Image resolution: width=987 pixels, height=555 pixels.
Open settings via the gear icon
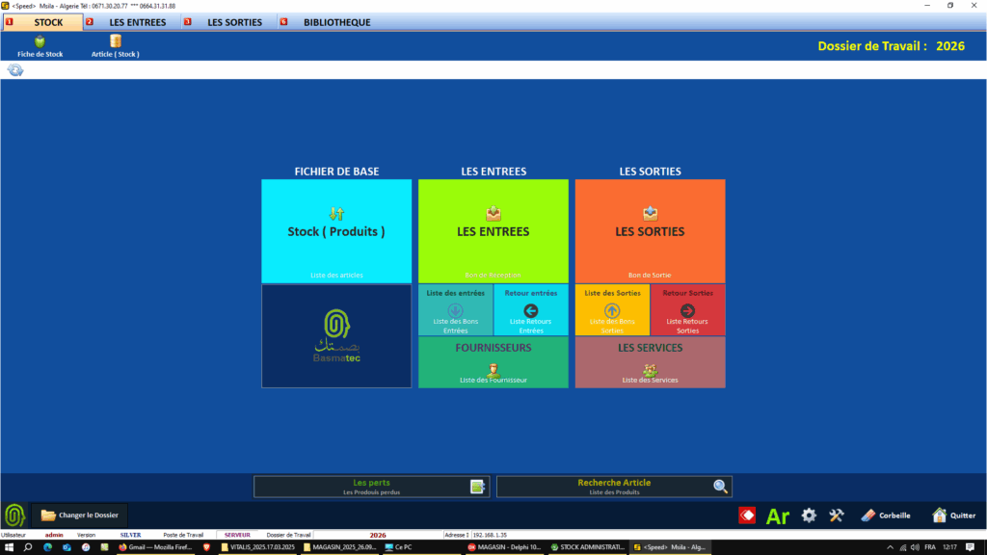809,515
